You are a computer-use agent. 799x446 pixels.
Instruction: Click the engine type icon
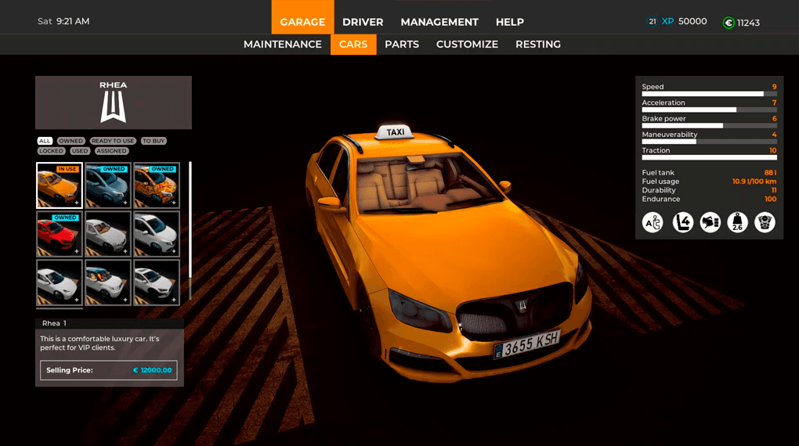click(x=765, y=222)
